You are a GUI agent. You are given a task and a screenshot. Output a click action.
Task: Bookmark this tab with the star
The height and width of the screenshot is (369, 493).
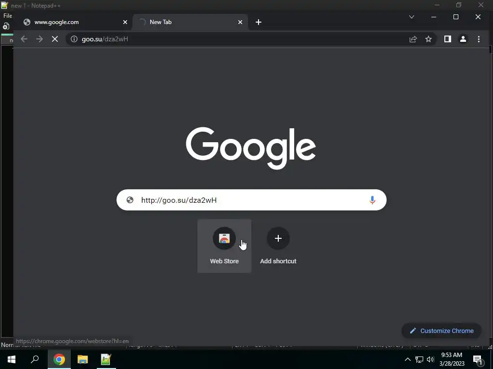click(x=428, y=39)
